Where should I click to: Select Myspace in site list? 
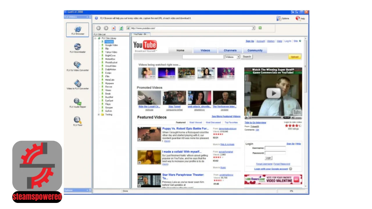(x=109, y=83)
